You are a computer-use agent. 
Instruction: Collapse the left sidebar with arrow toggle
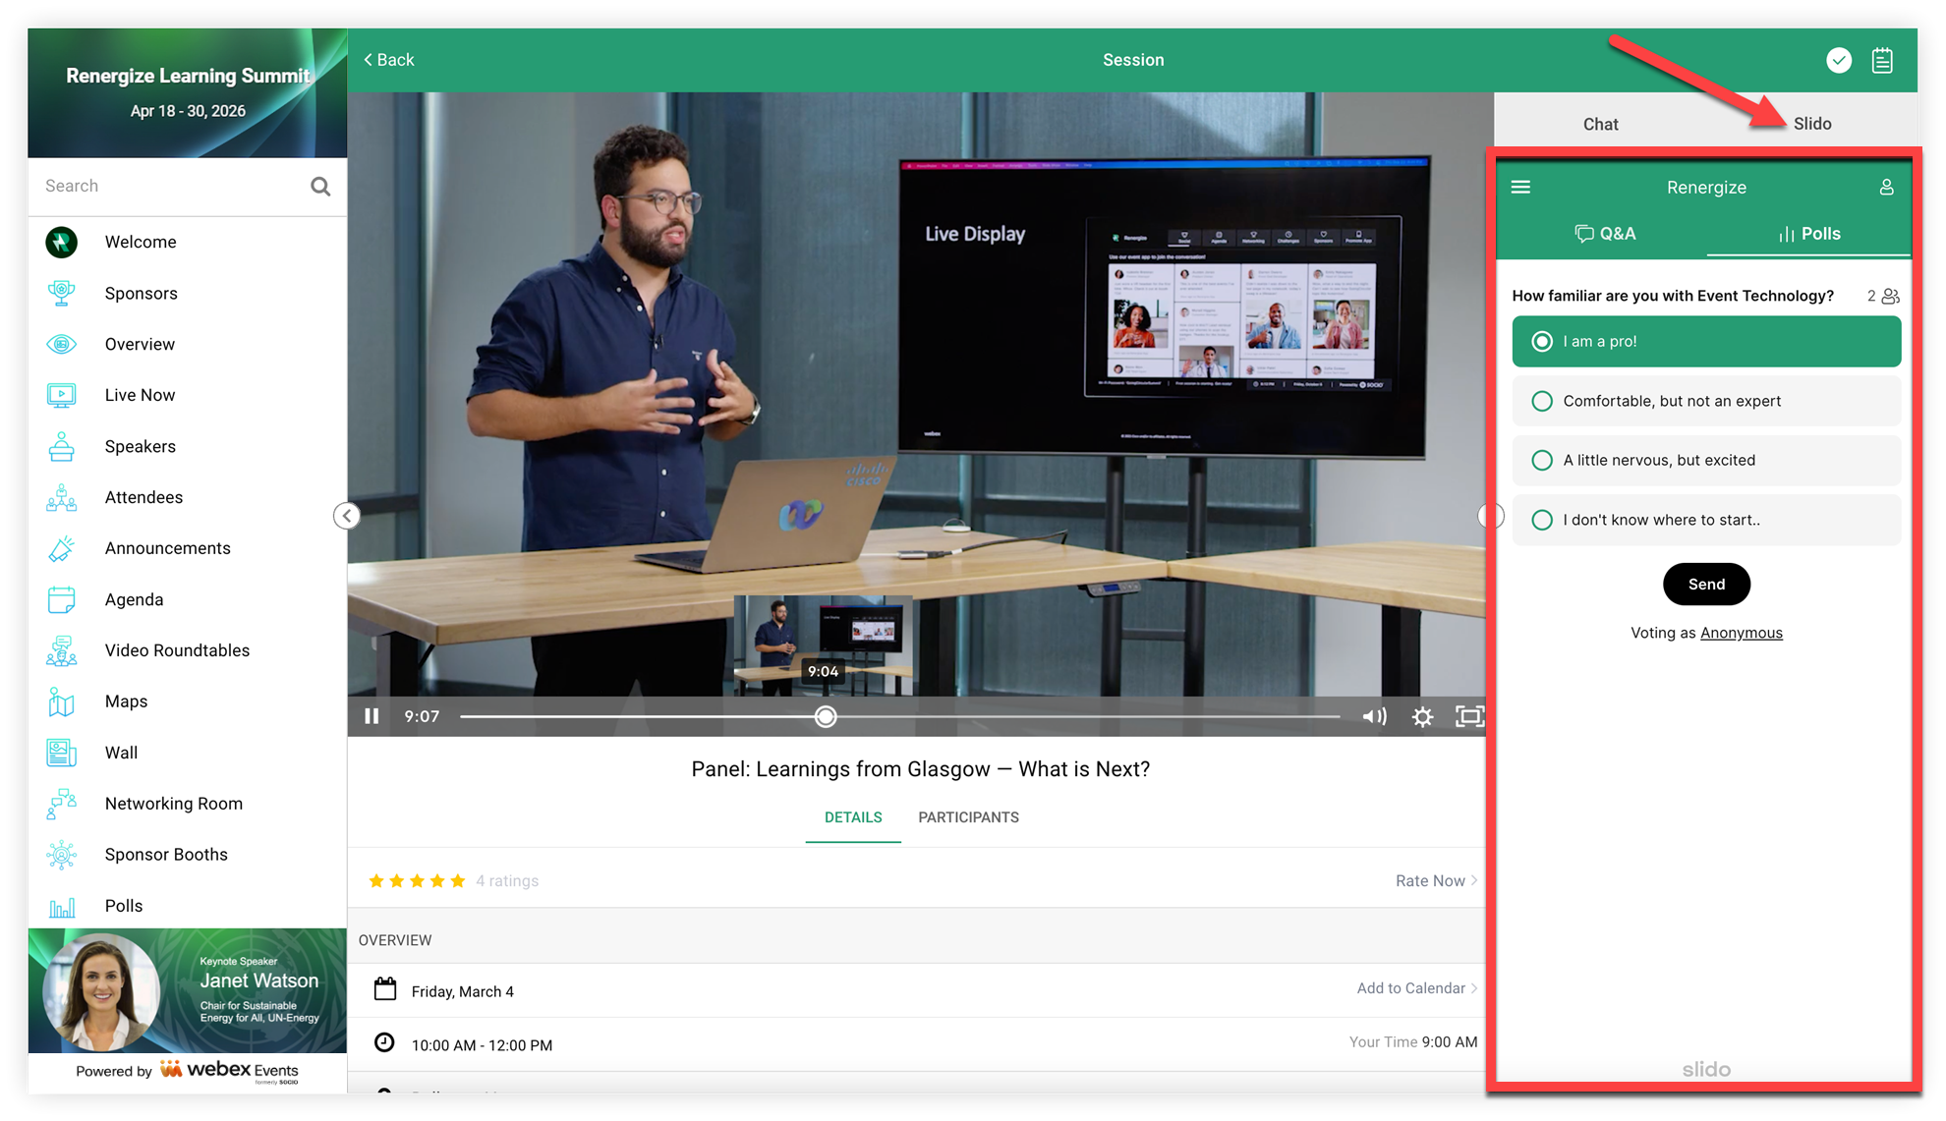click(347, 516)
